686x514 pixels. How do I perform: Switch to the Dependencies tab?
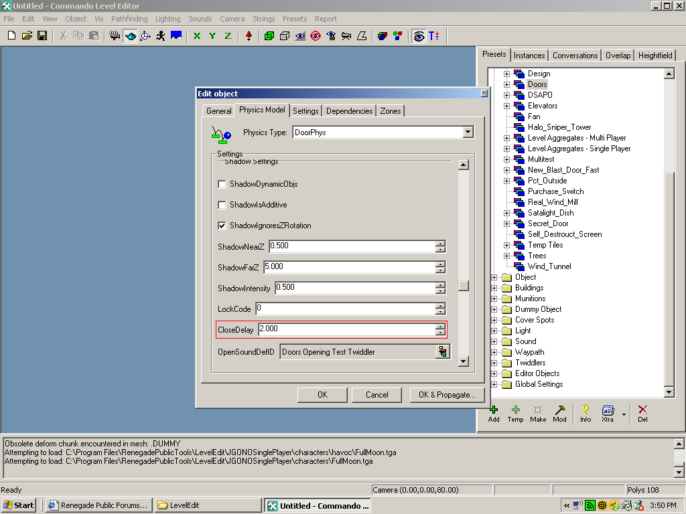(349, 111)
